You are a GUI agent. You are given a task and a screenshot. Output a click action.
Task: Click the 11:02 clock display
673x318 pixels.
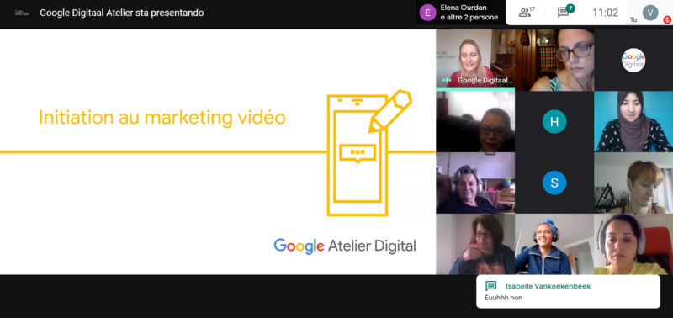[x=605, y=13]
